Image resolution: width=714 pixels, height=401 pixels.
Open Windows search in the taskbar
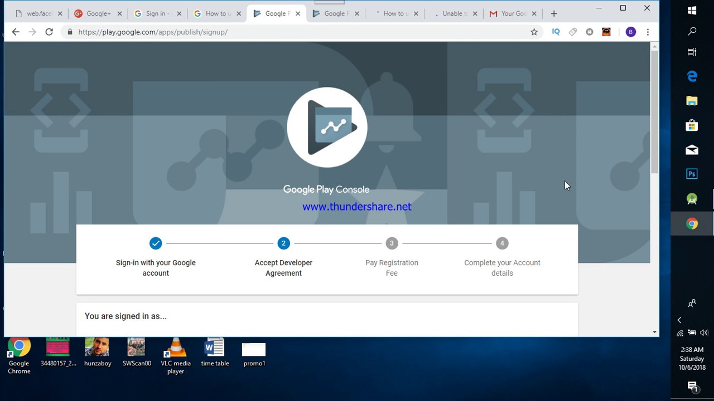(692, 32)
